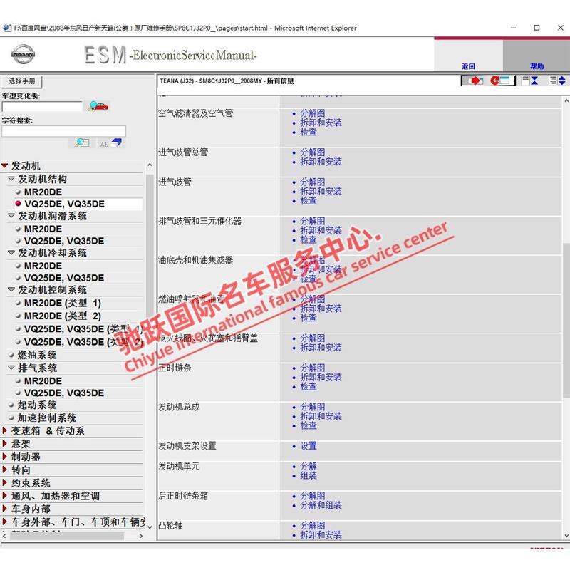Open 分解图 link for 进气歧管总管
Image resolution: width=570 pixels, height=570 pixels.
313,152
